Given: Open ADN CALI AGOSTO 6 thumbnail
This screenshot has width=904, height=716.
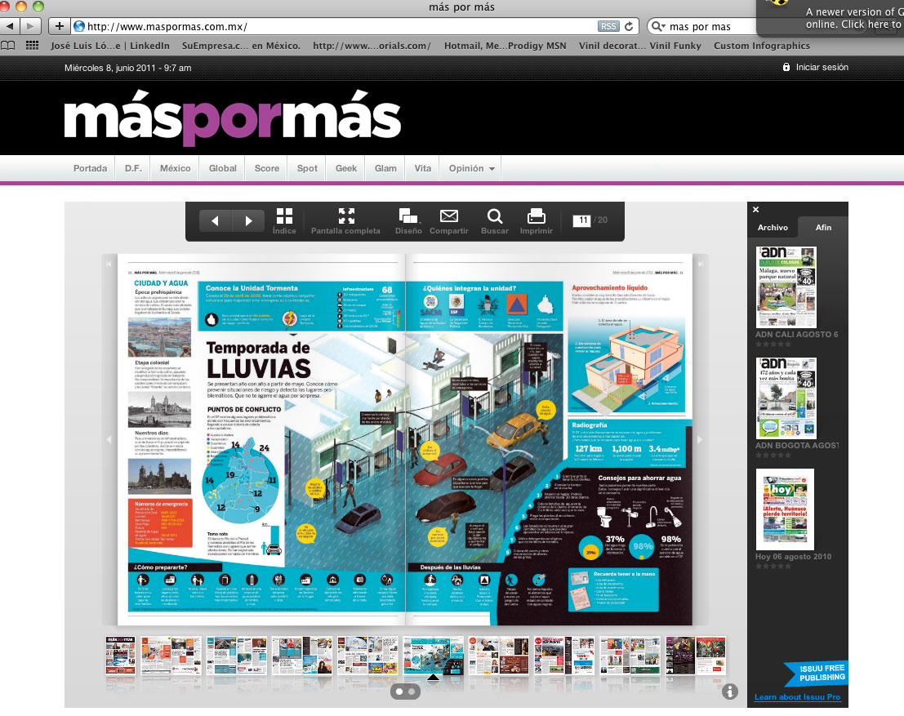Looking at the screenshot, I should click(x=786, y=287).
